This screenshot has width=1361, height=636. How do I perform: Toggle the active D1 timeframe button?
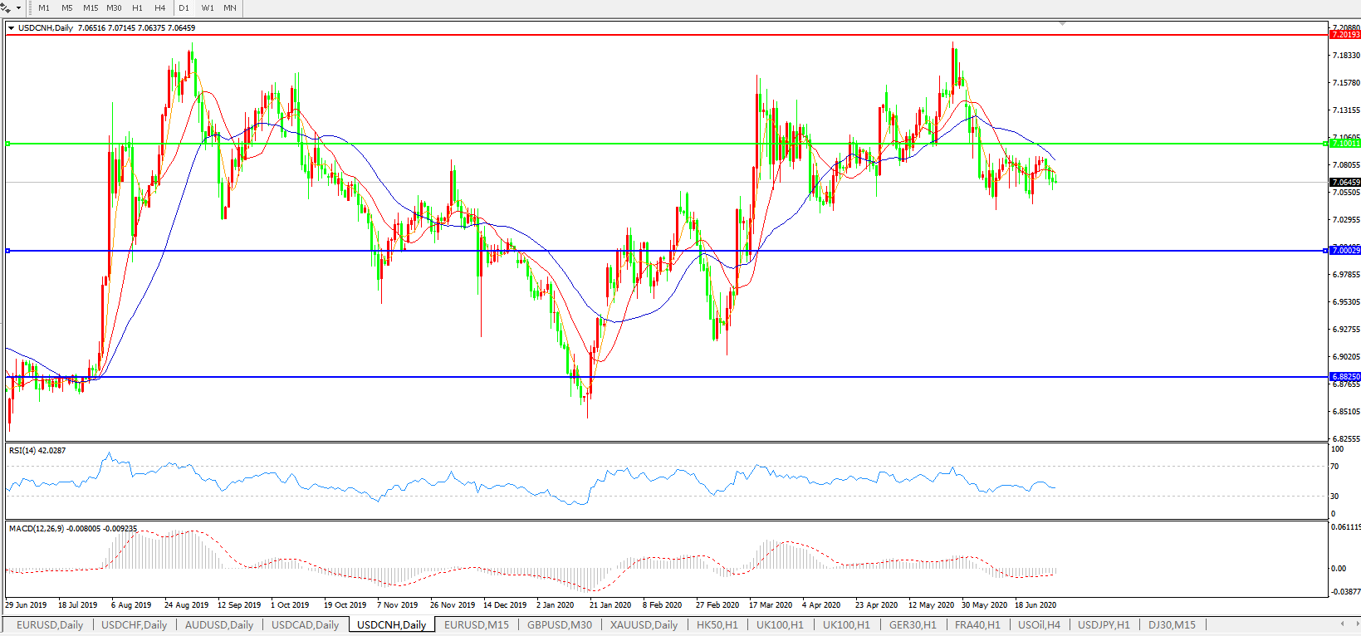(184, 7)
